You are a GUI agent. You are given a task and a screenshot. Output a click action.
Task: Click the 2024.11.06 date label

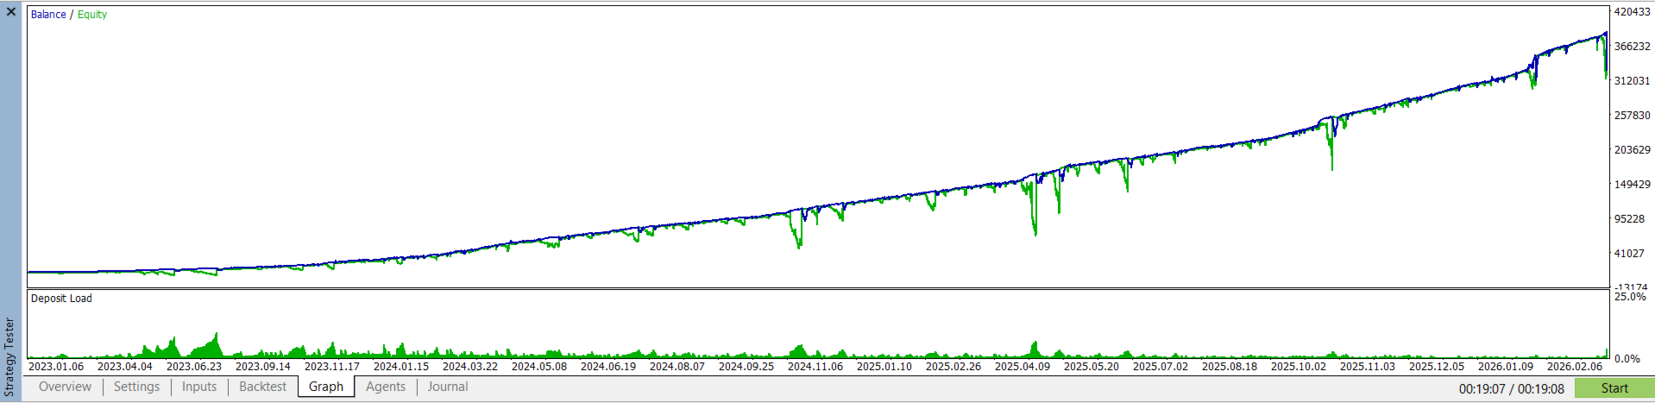(x=815, y=367)
